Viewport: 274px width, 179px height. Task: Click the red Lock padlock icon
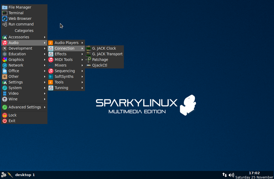coord(5,115)
